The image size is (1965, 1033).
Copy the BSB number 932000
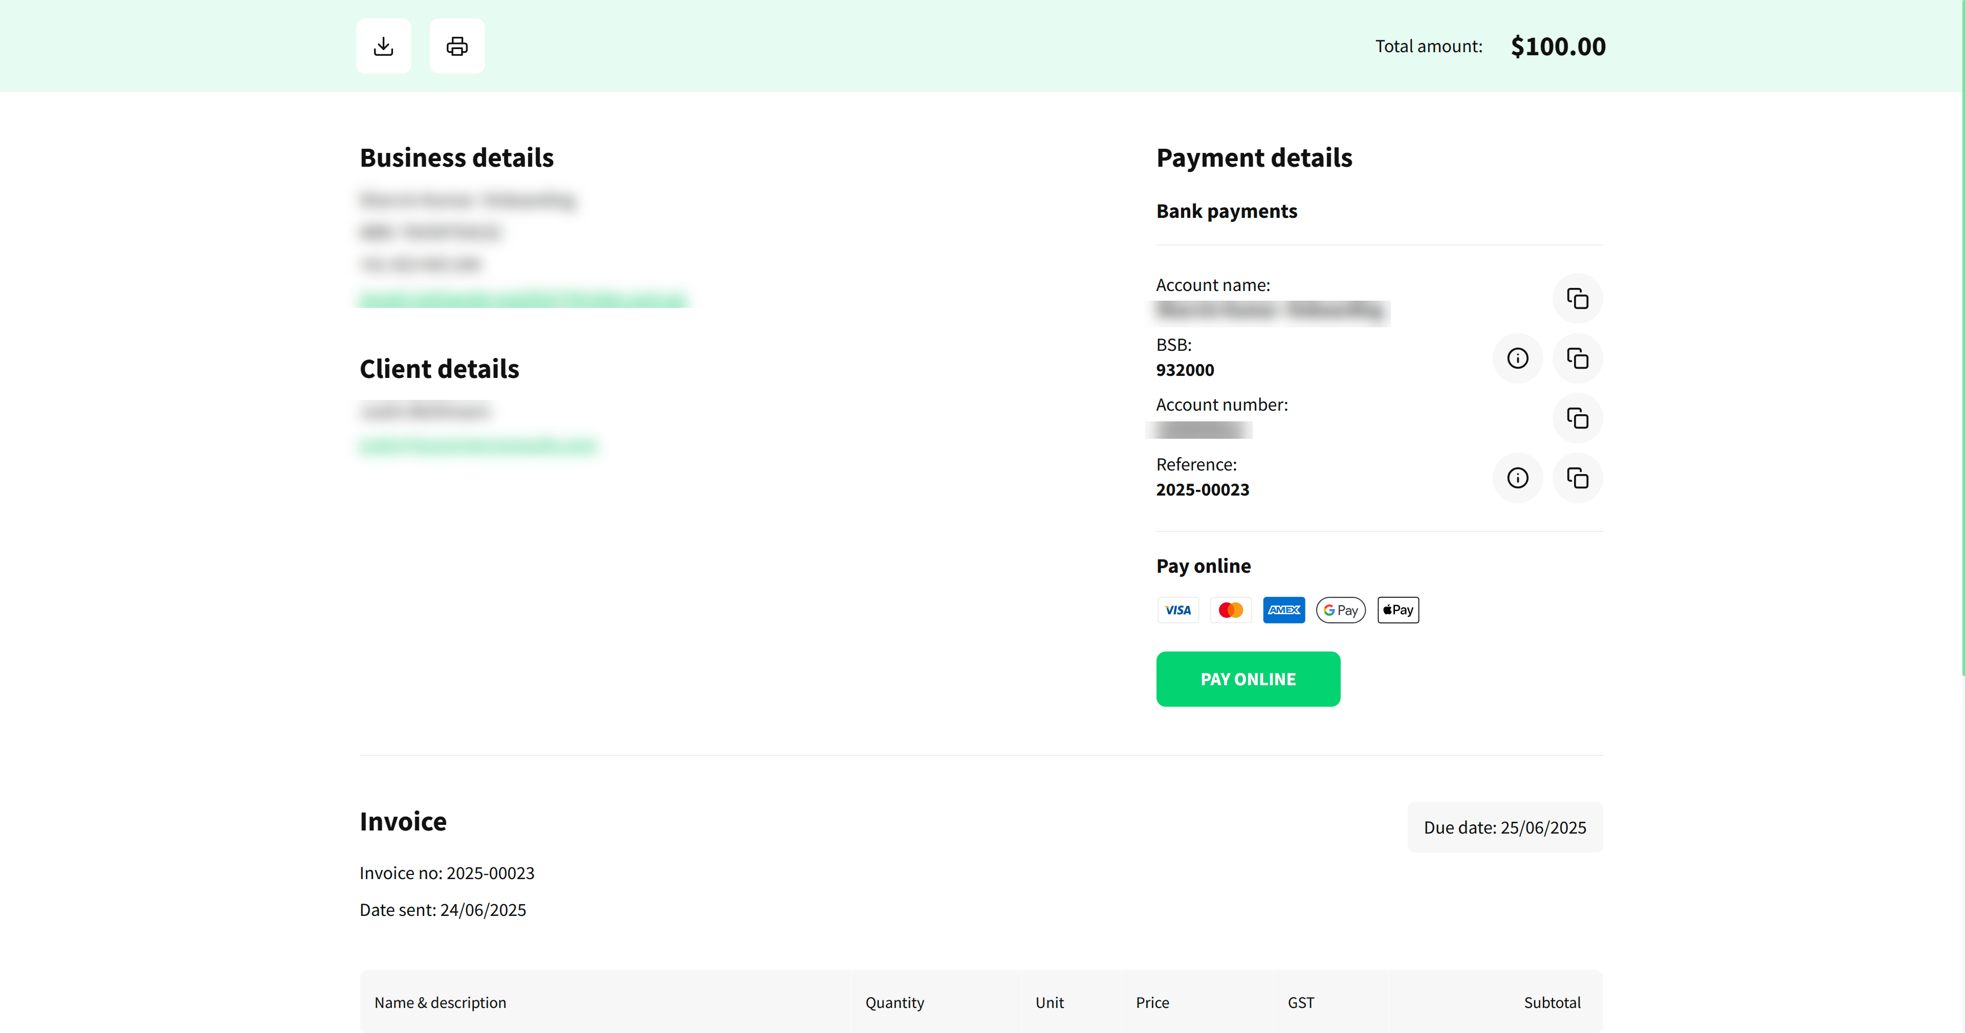[1578, 358]
